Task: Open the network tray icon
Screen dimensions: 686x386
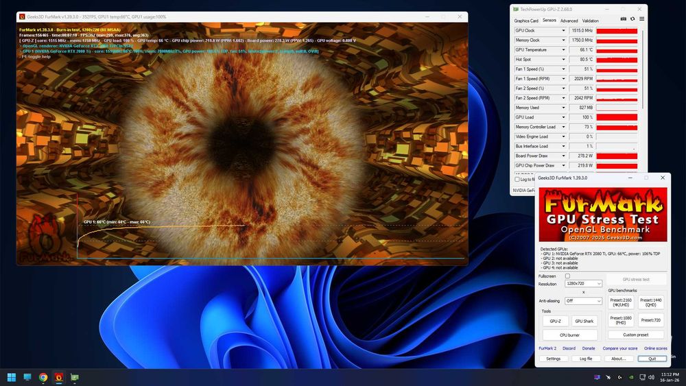Action: tap(642, 377)
